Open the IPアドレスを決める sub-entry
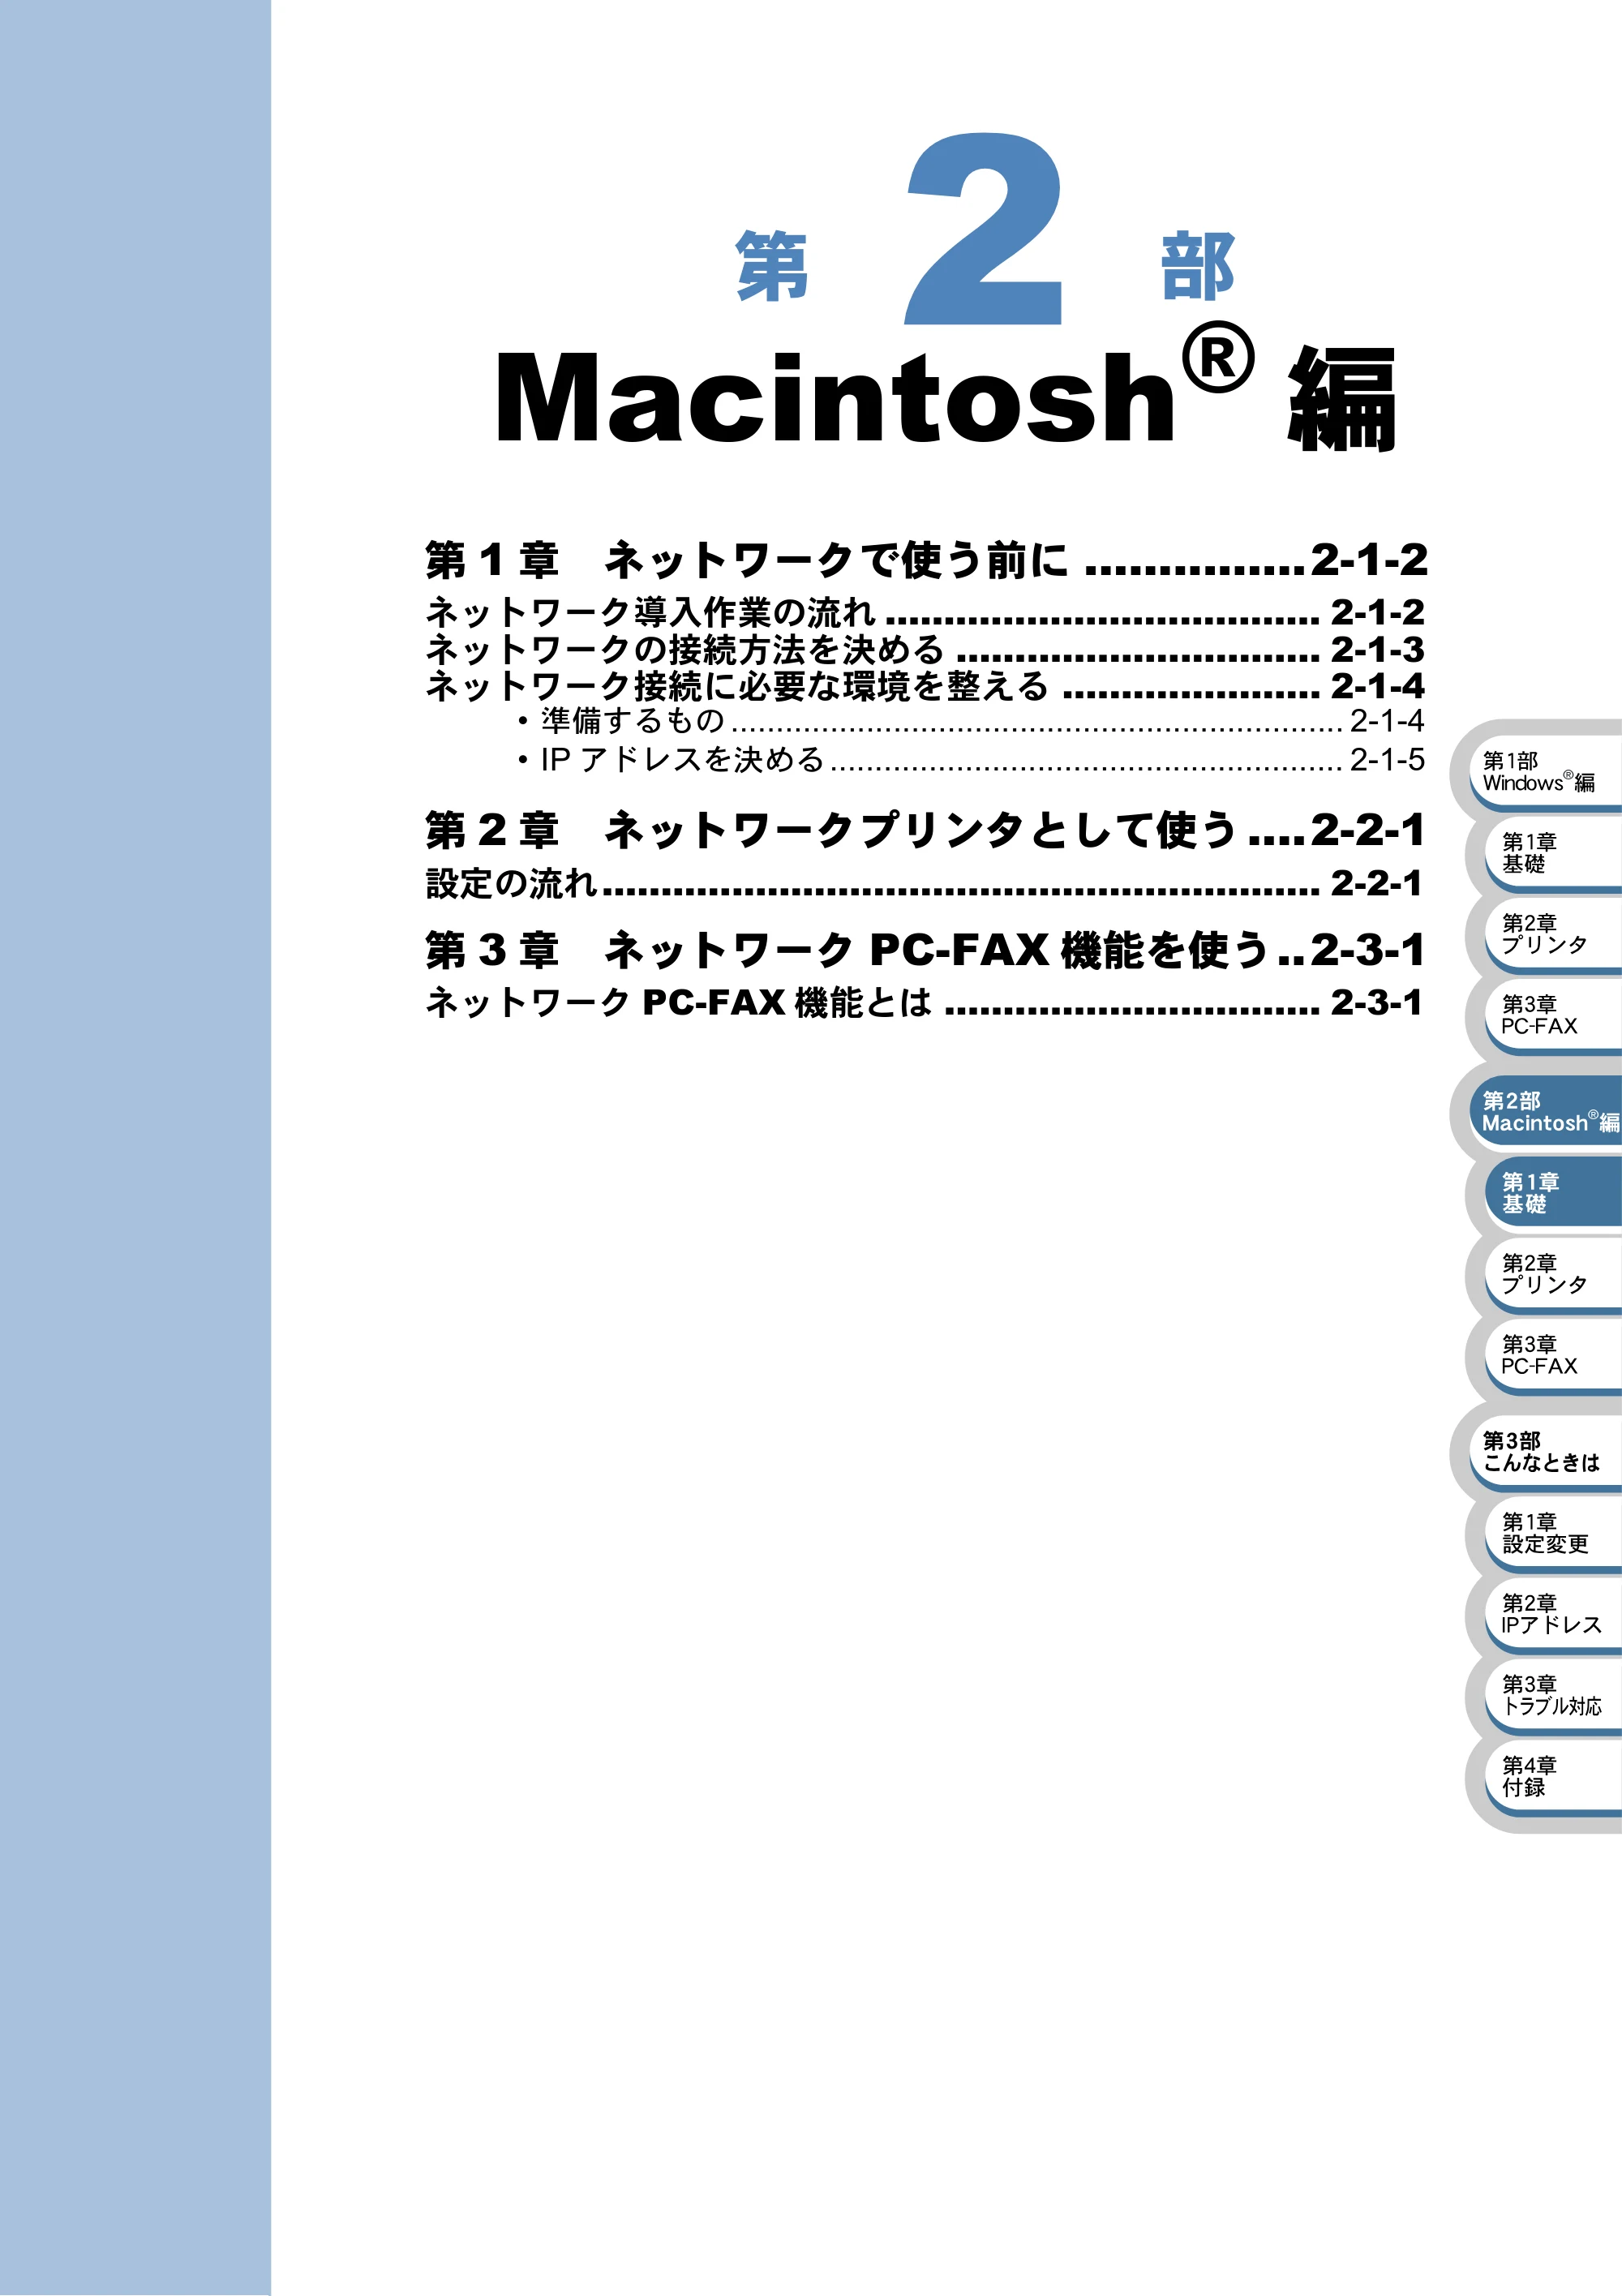1622x2296 pixels. point(971,760)
